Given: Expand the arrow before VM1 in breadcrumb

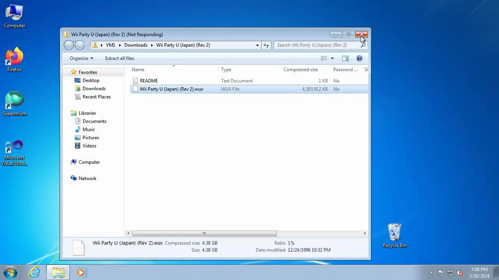Looking at the screenshot, I should pos(102,45).
